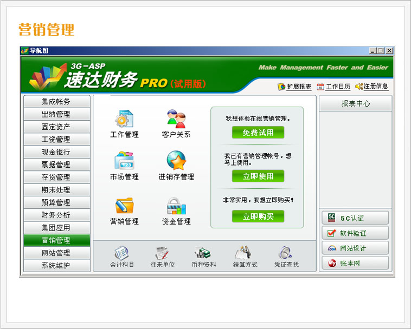Select 集团应用 in the sidebar
411x329 pixels.
click(x=57, y=227)
